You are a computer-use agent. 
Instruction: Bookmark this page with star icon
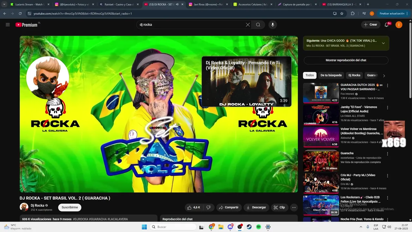coord(342,14)
